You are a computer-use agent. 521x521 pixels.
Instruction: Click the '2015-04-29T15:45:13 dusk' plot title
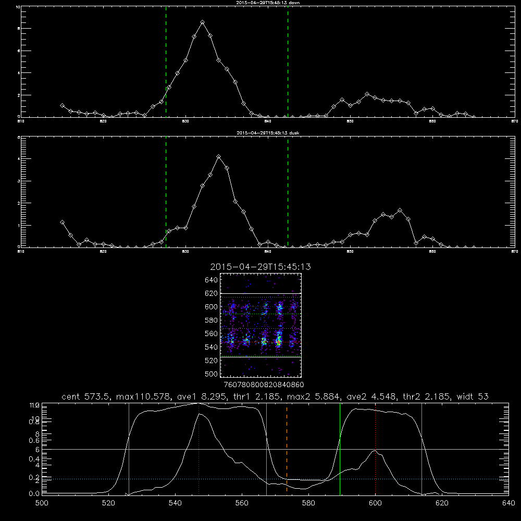268,133
